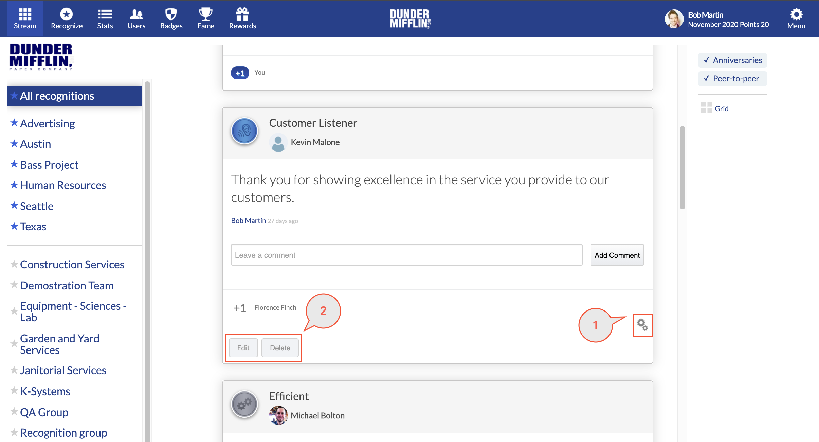Click the Efficient gears badge icon
Screen dimensions: 819x442
point(244,404)
